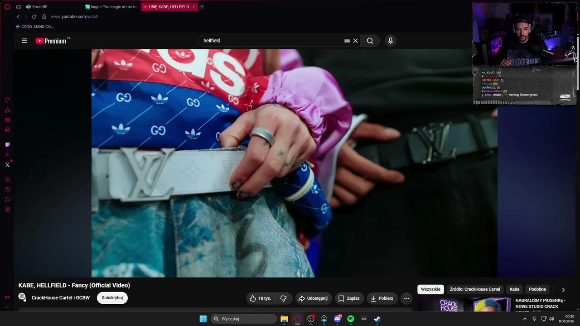Go back with the browser back arrow
580x326 pixels.
18,17
